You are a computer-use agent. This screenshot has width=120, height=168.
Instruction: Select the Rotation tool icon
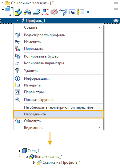pos(27,12)
